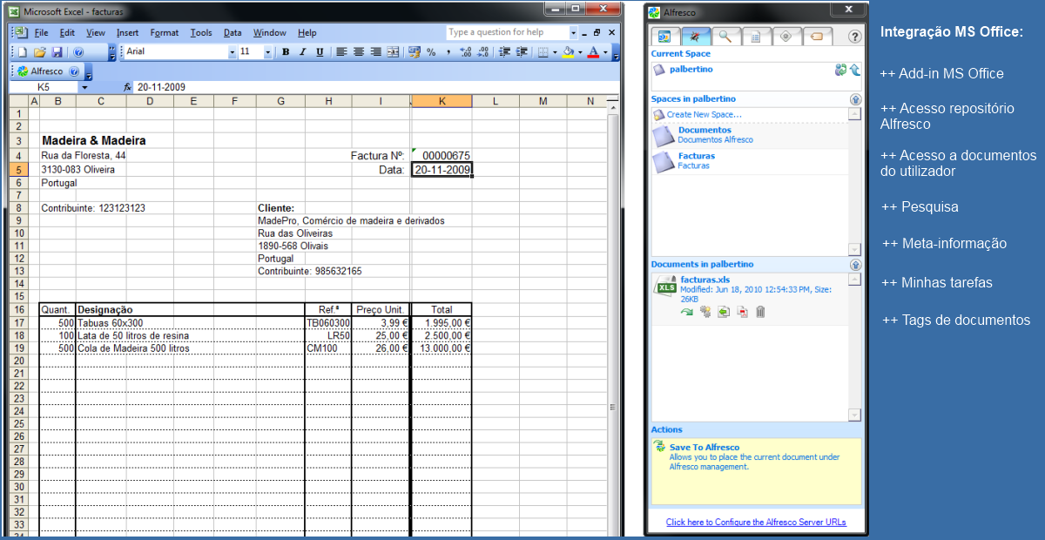The height and width of the screenshot is (540, 1045).
Task: Save the workbook using the floppy disk icon
Action: pyautogui.click(x=57, y=52)
